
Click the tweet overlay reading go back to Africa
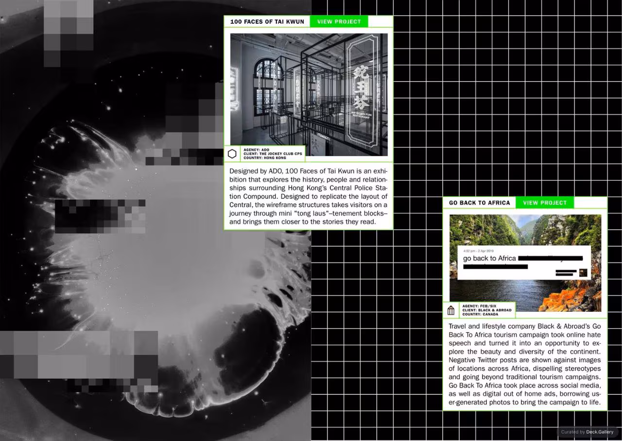(524, 262)
